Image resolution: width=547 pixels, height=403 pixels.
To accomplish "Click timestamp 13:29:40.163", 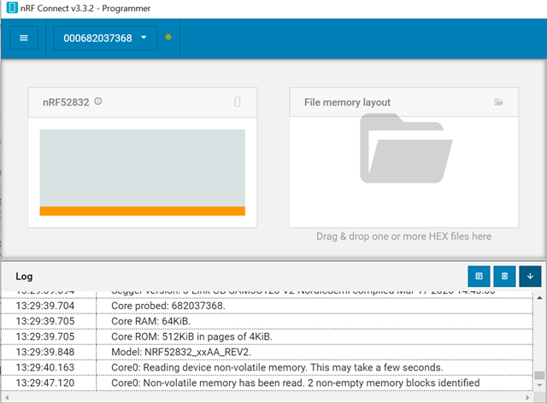I will tap(45, 367).
